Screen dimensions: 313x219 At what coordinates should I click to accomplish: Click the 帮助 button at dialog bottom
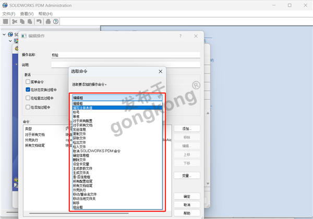[187, 213]
